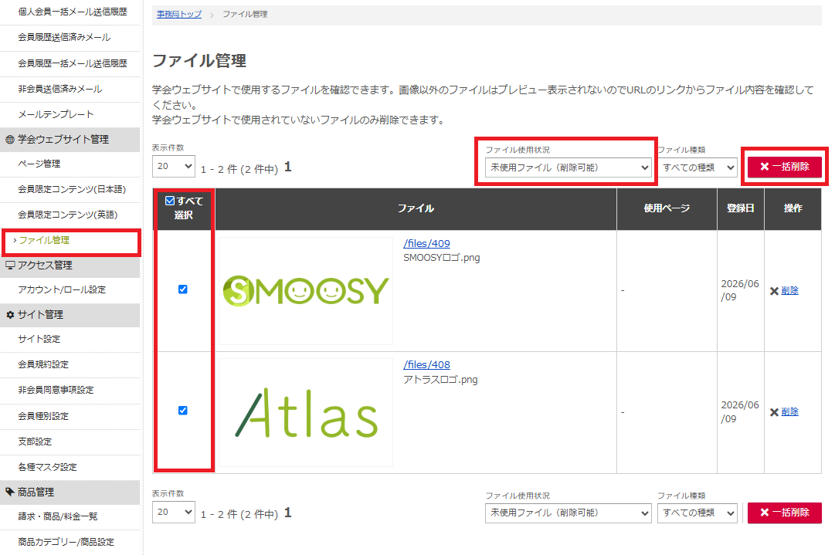Screen dimensions: 835x555
Task: Click the 操作 column header
Action: pyautogui.click(x=793, y=208)
